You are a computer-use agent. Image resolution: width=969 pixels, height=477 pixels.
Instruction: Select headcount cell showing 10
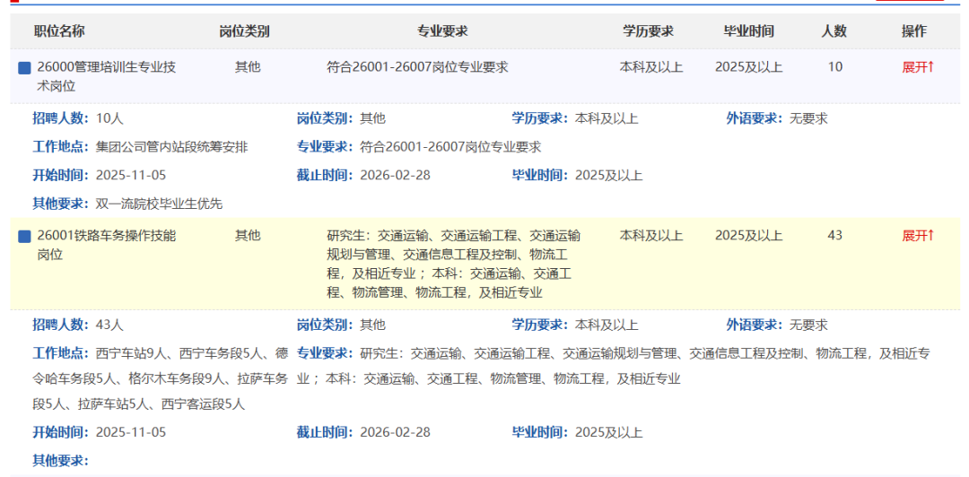(x=835, y=67)
